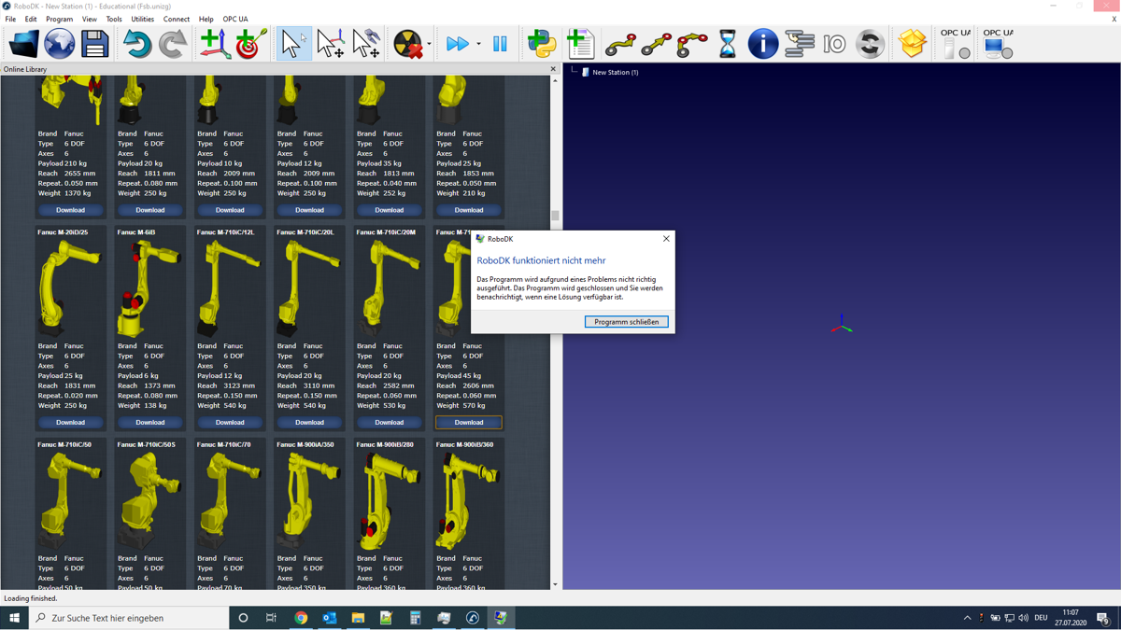Toggle the collision check radiation icon
This screenshot has width=1121, height=630.
408,44
